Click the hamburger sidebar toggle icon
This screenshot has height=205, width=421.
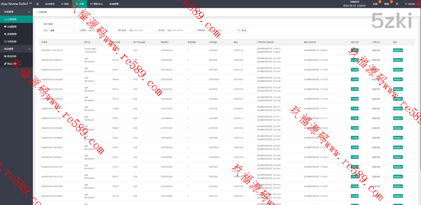point(37,4)
